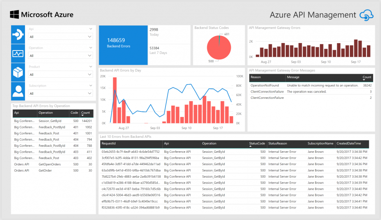Select the Feedback_Post row with count 402
Viewport: 381px width, 220px height.
53,158
